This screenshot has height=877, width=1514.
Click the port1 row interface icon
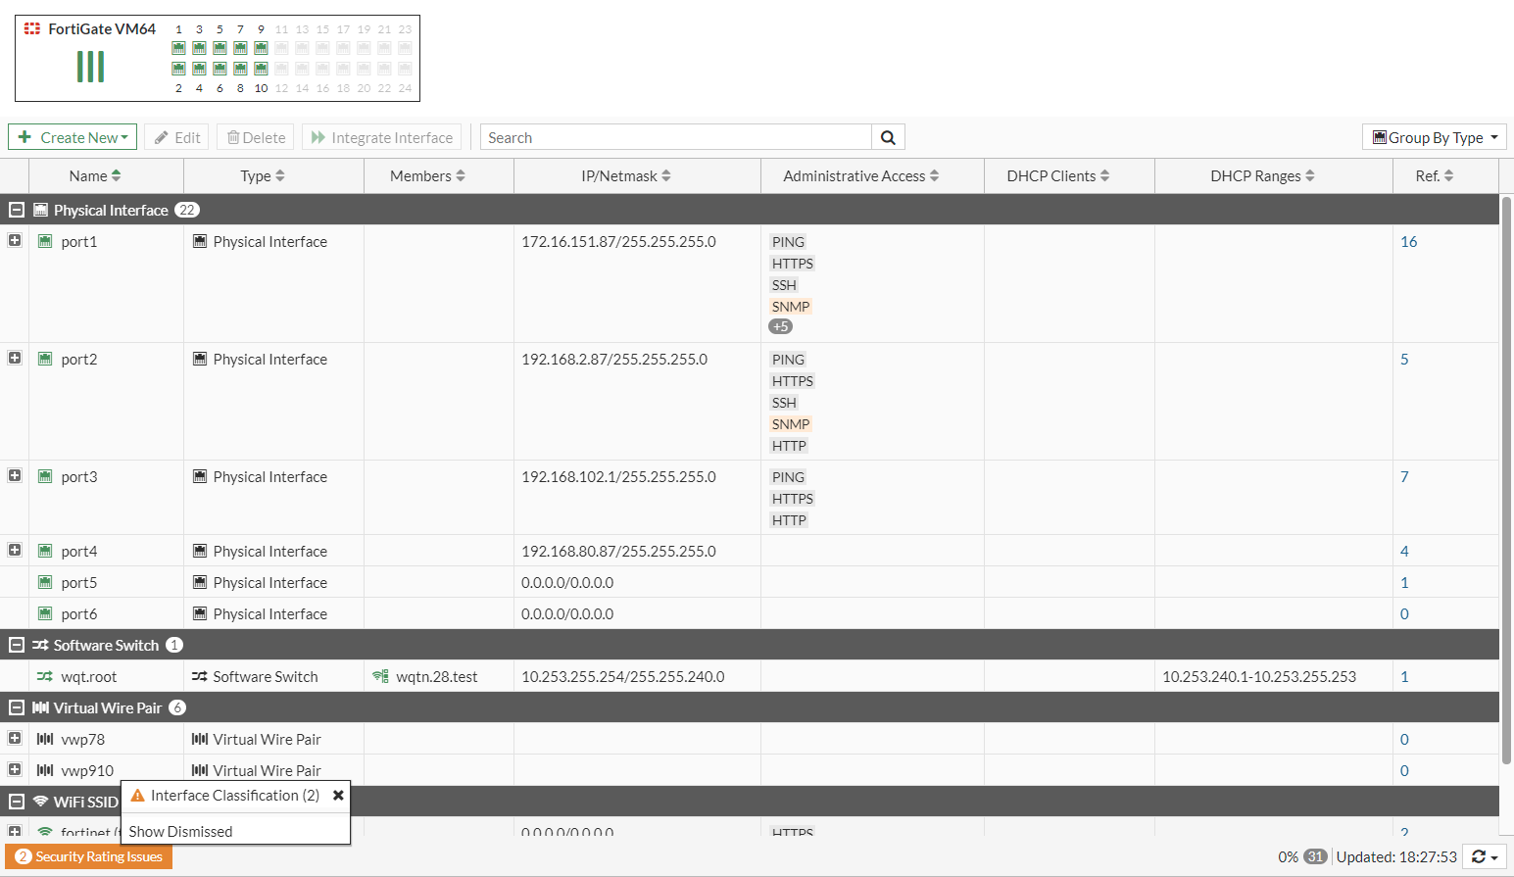45,241
